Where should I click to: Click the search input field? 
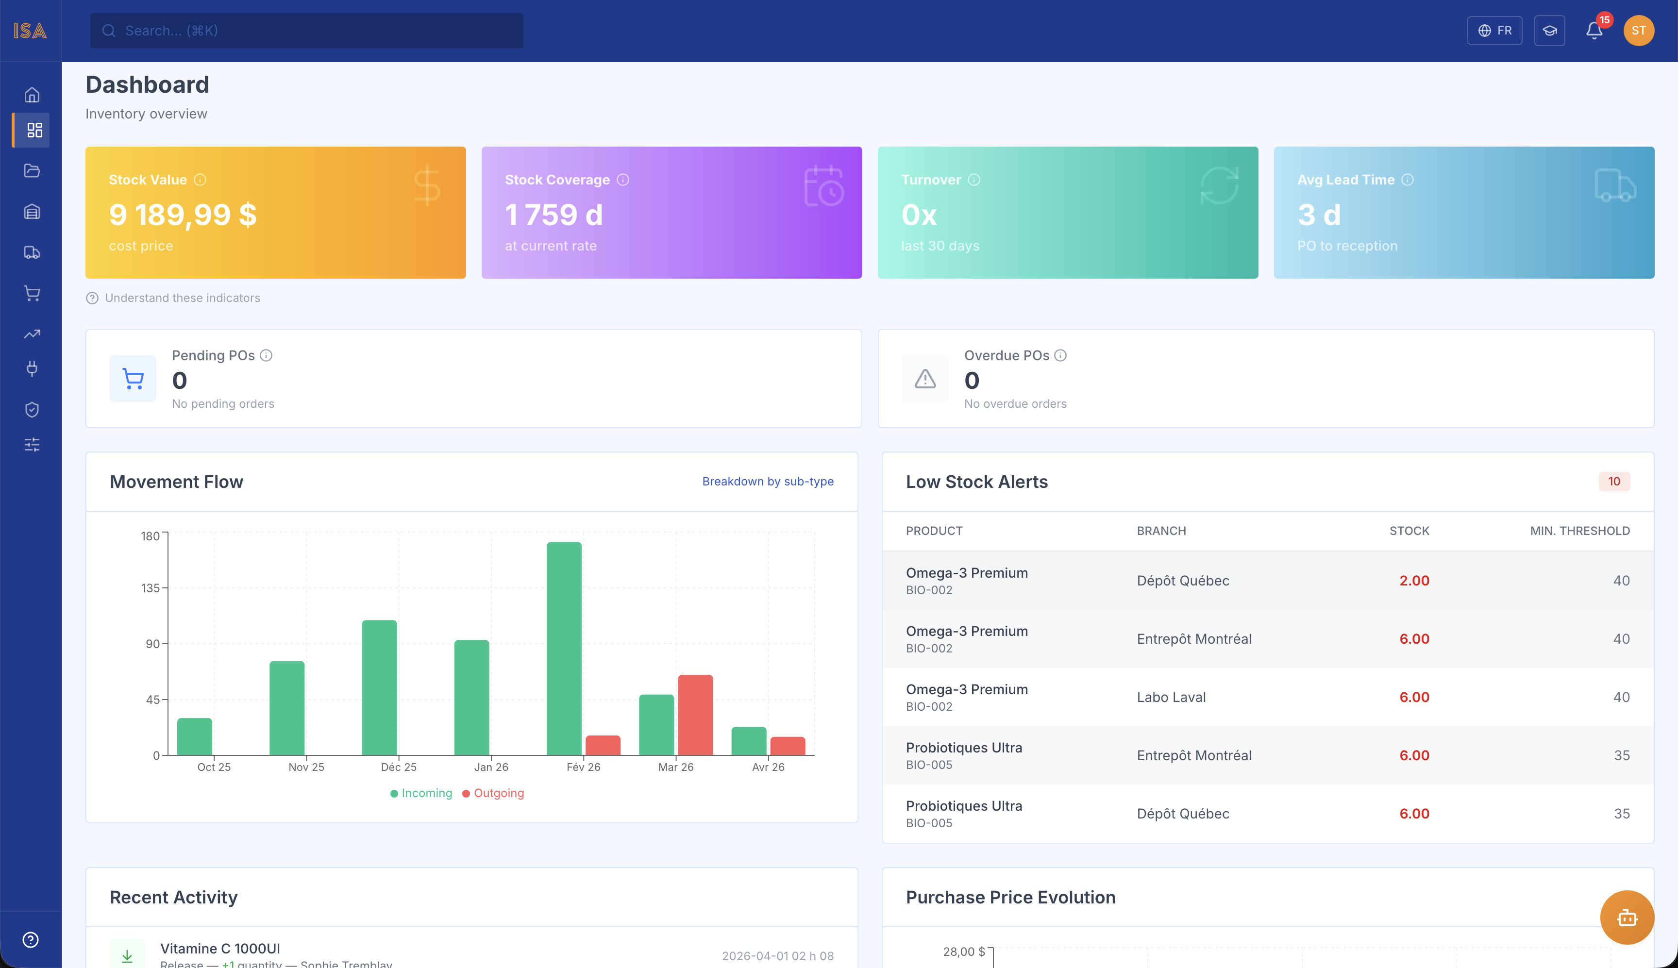coord(306,31)
